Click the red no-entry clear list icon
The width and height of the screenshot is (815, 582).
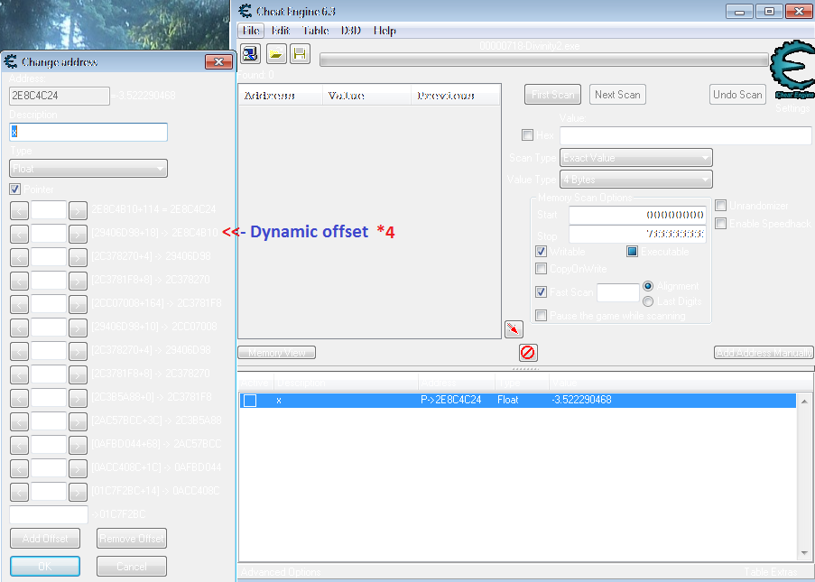[527, 352]
